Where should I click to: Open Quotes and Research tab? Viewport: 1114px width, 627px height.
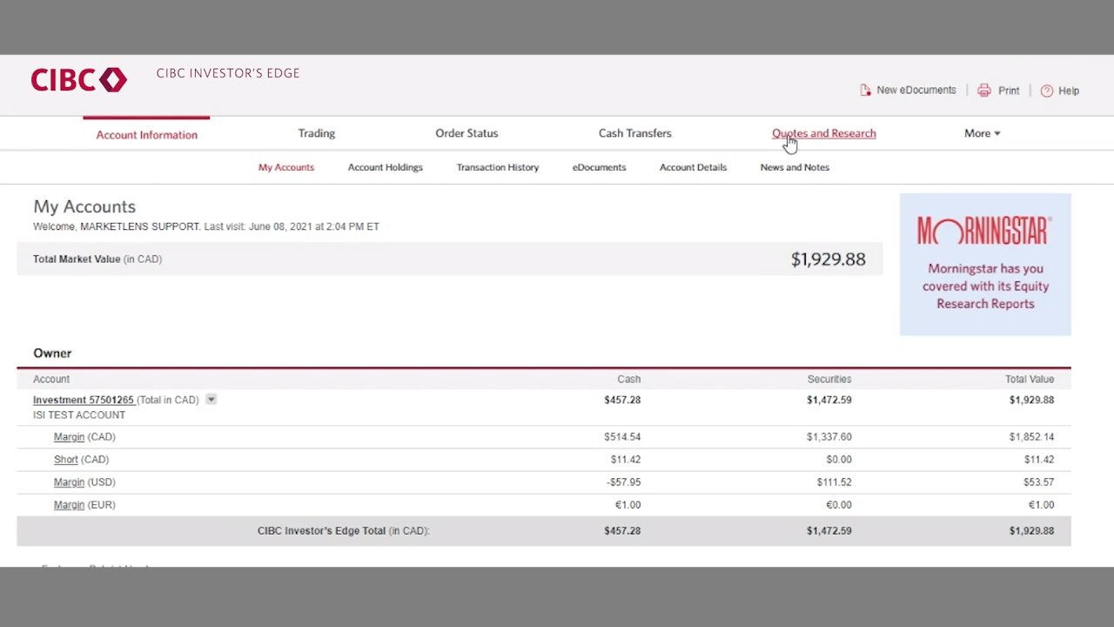point(824,133)
